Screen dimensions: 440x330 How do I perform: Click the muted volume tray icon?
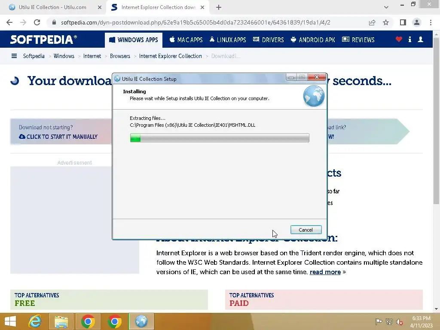400,321
